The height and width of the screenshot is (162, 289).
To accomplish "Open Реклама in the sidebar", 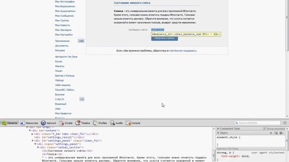I will pos(60,50).
